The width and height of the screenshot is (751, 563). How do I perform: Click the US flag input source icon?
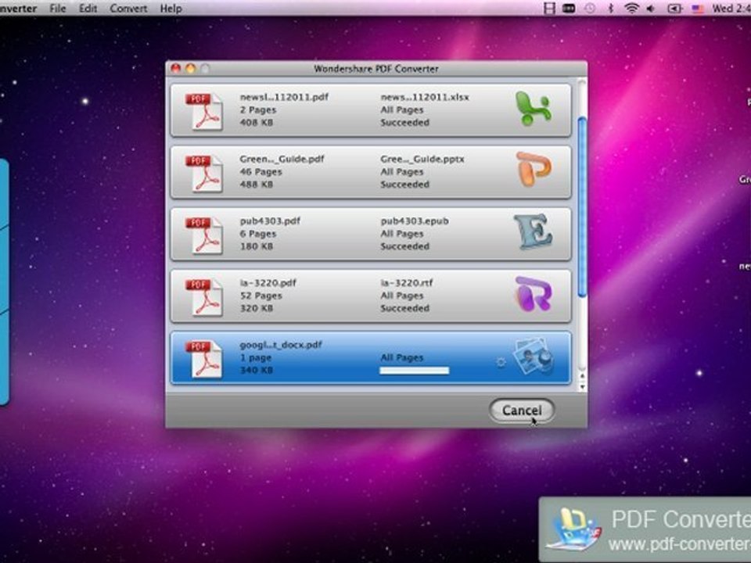[698, 9]
